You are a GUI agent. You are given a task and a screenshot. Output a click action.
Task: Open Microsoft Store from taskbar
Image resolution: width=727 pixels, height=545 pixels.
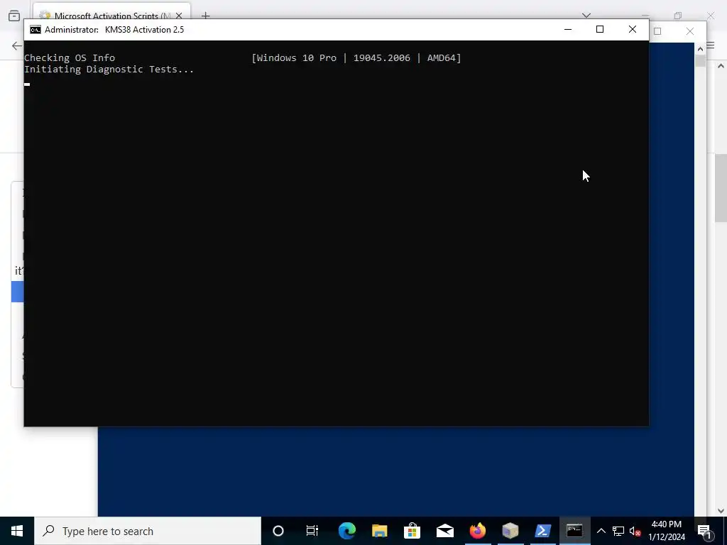(x=412, y=531)
